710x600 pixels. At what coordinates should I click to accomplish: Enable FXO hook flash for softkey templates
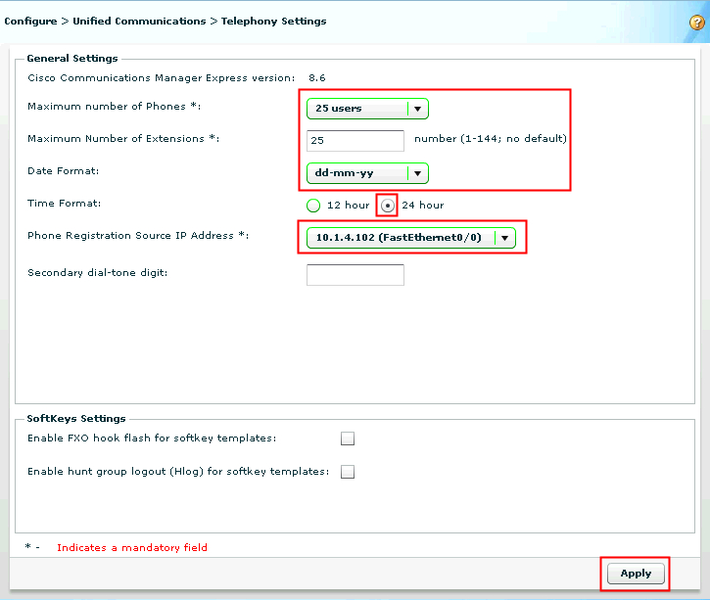(x=348, y=438)
